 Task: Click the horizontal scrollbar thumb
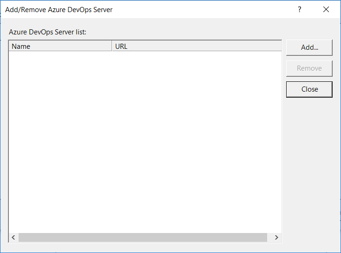tap(143, 238)
